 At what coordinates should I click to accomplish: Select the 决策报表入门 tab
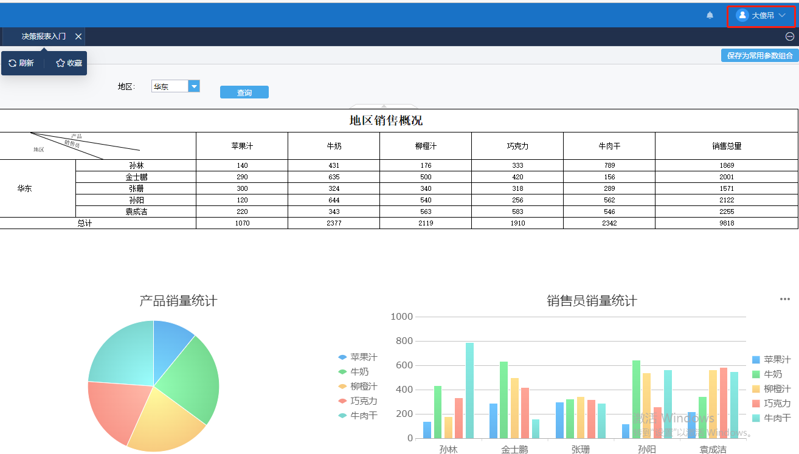point(43,36)
